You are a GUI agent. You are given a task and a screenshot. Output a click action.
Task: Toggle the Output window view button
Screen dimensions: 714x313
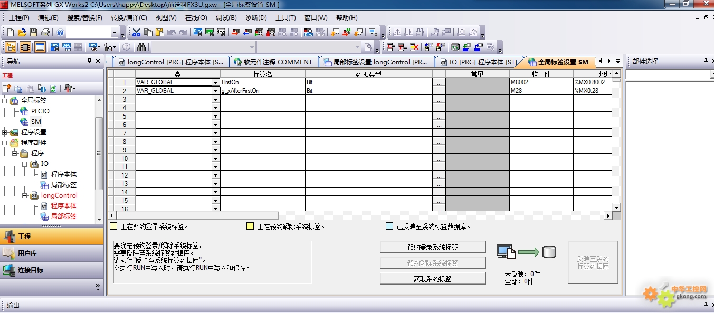40,47
